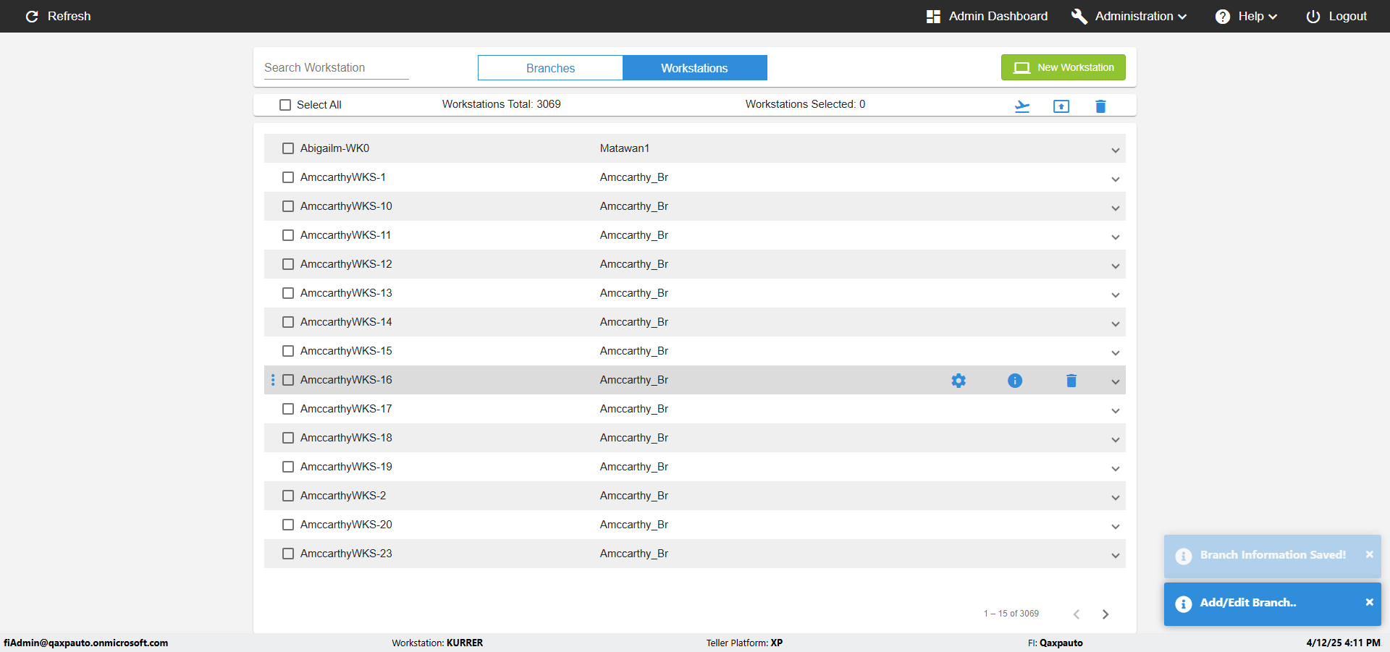Click Workstations Selected: 0 text
The width and height of the screenshot is (1390, 652).
click(805, 104)
